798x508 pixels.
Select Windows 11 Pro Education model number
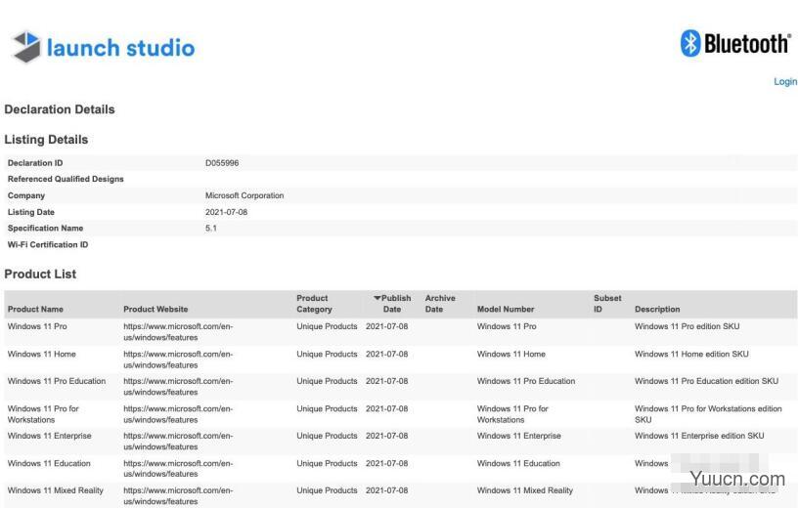point(526,381)
